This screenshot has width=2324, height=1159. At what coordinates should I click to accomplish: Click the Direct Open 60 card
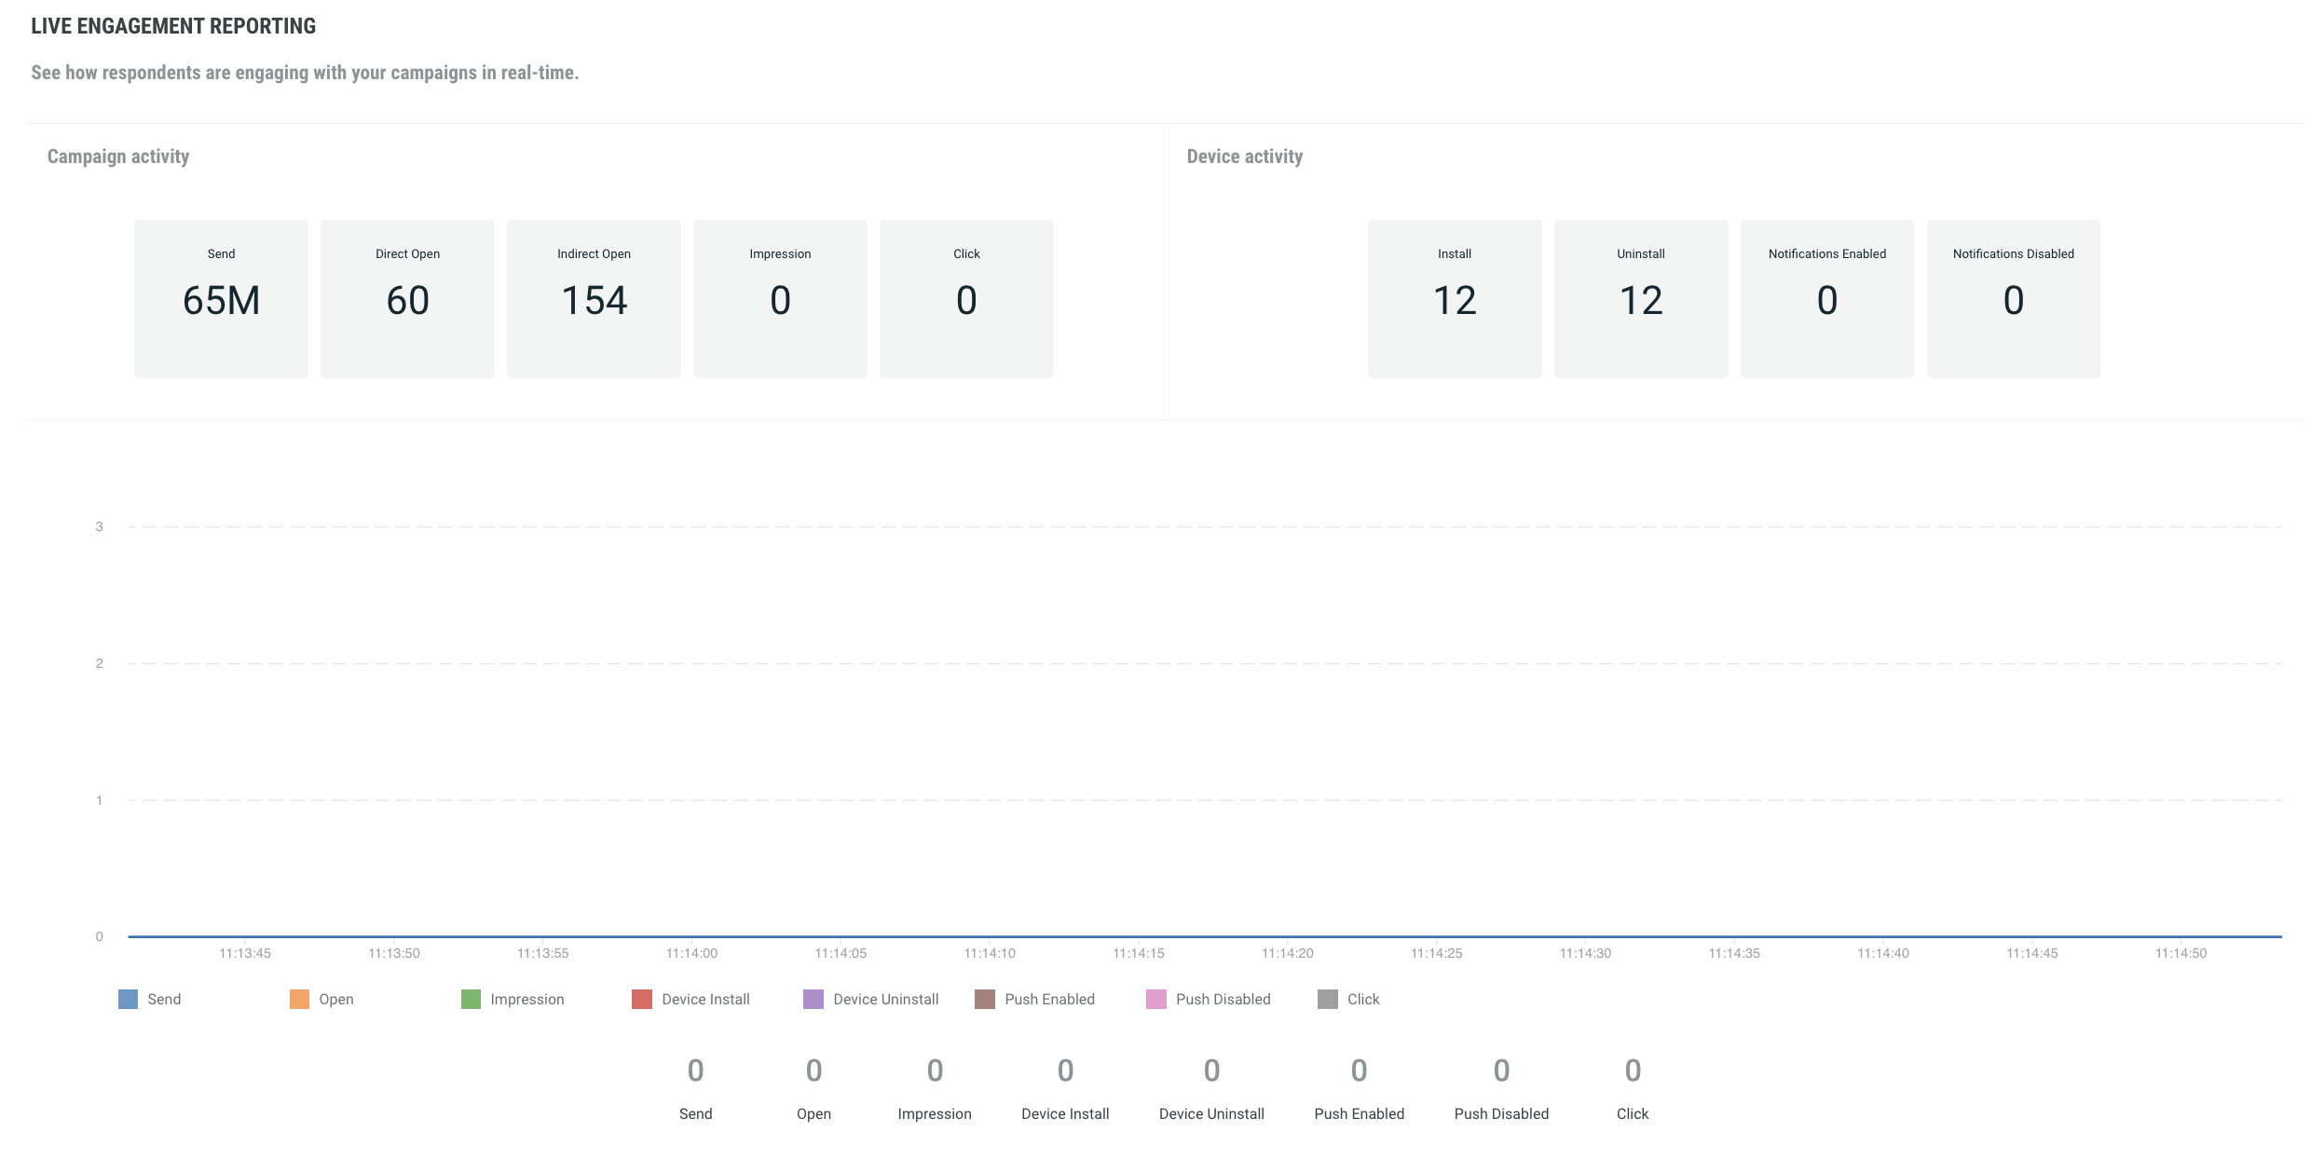[x=407, y=298]
